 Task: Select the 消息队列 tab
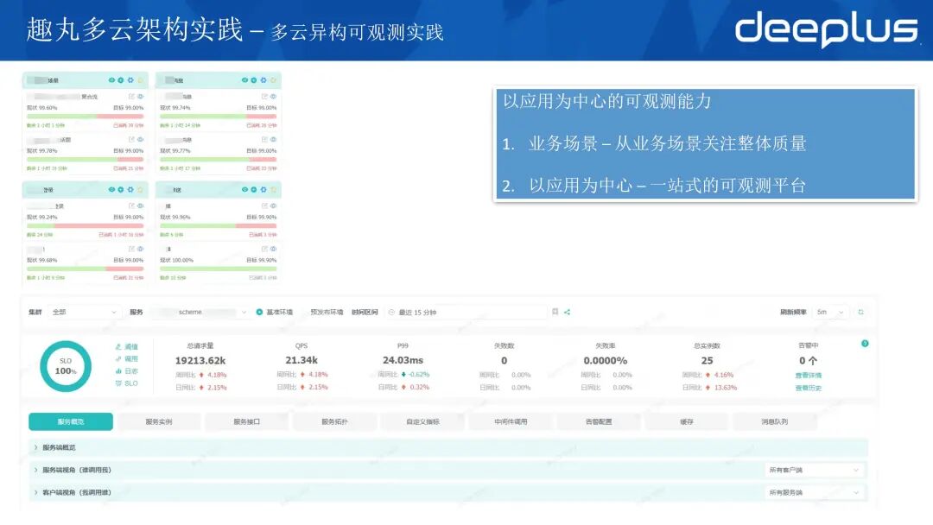click(x=775, y=421)
